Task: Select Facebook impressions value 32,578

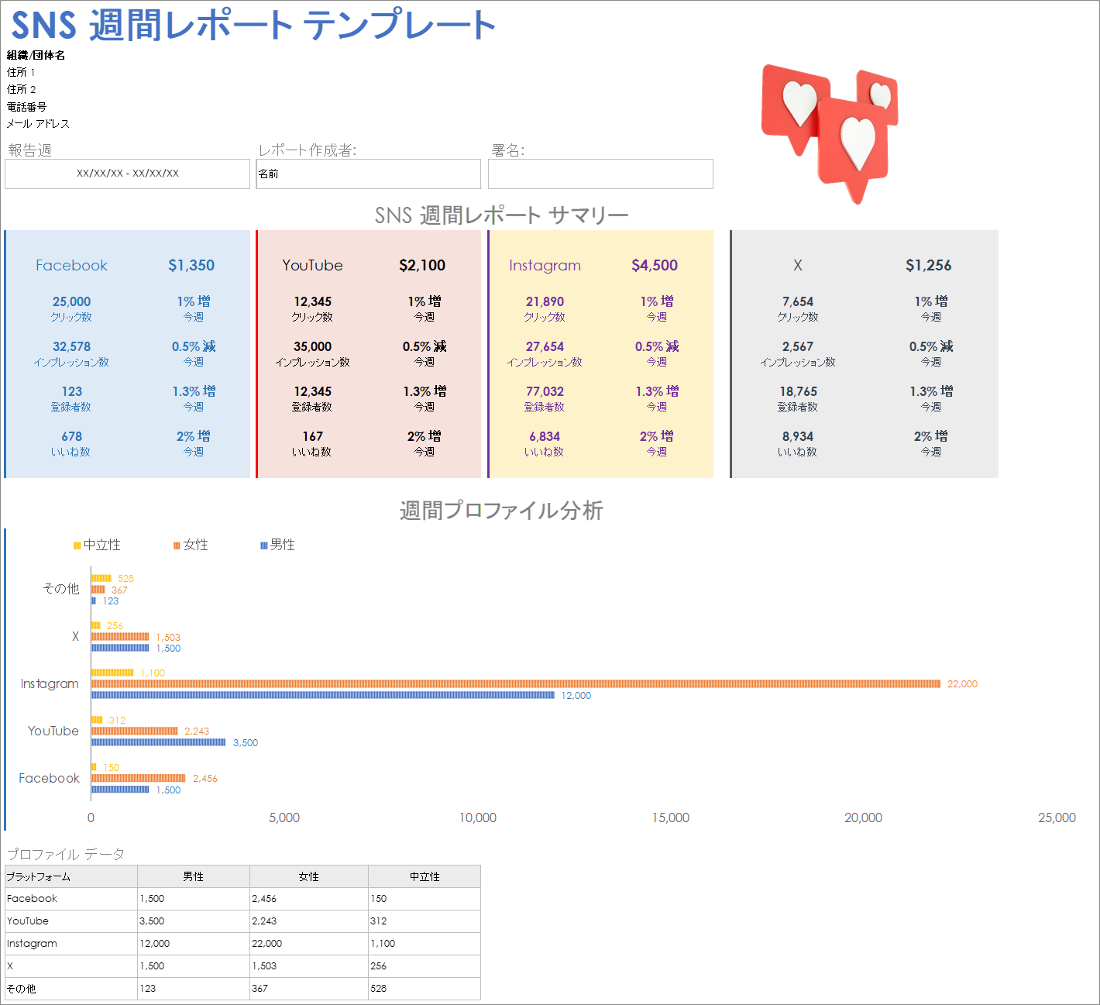Action: click(71, 346)
